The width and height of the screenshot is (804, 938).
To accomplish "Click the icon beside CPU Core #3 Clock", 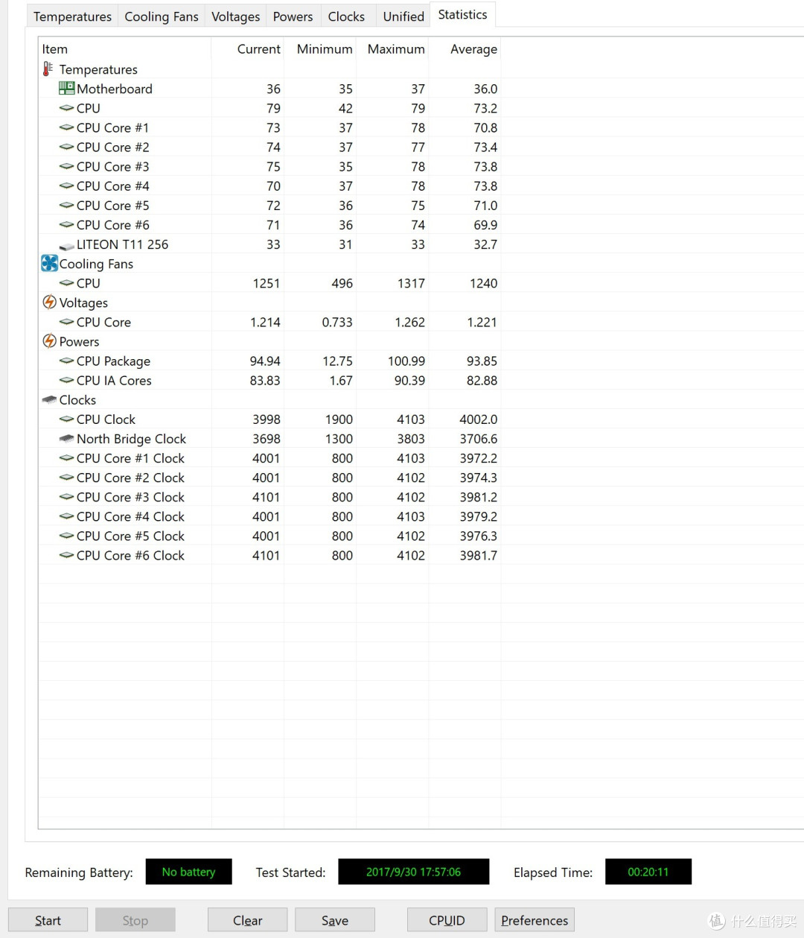I will coord(66,496).
